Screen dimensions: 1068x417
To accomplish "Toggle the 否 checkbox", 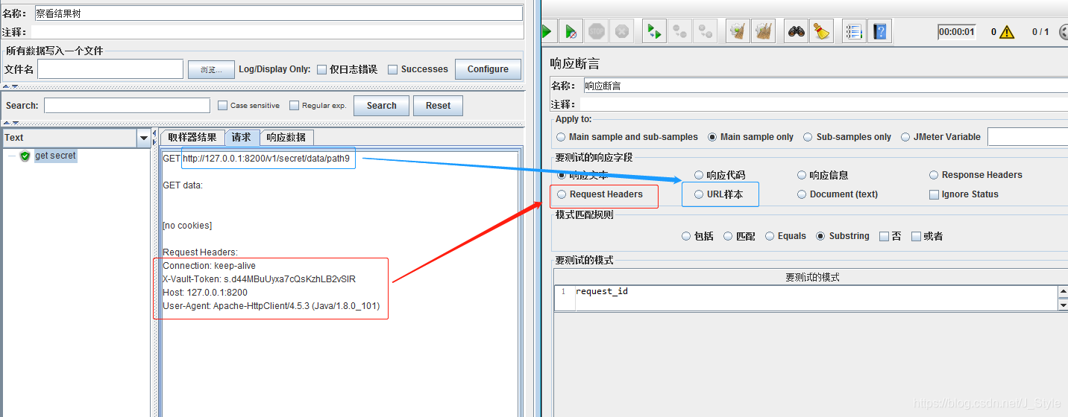I will pos(884,236).
